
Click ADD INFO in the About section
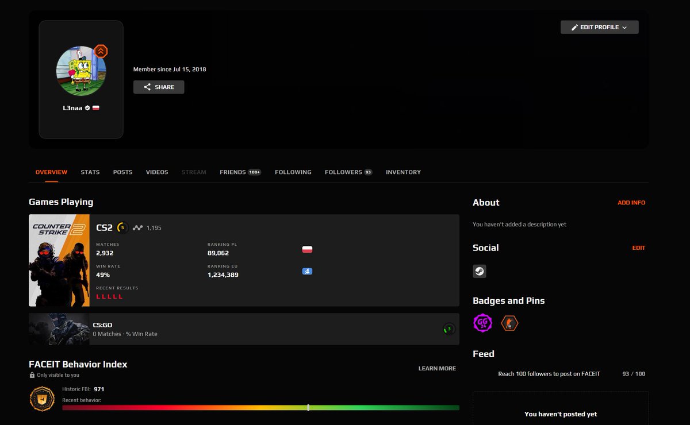(x=631, y=203)
